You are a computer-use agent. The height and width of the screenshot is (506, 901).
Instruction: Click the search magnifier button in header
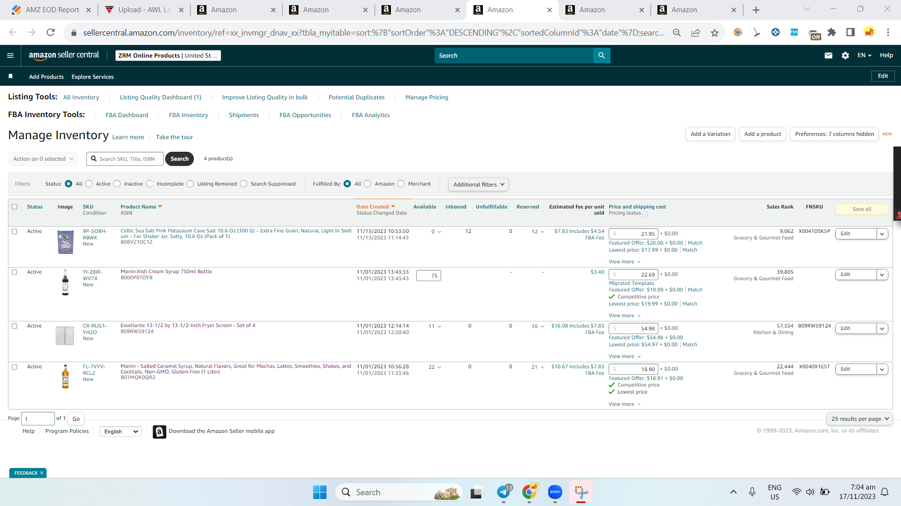(602, 55)
